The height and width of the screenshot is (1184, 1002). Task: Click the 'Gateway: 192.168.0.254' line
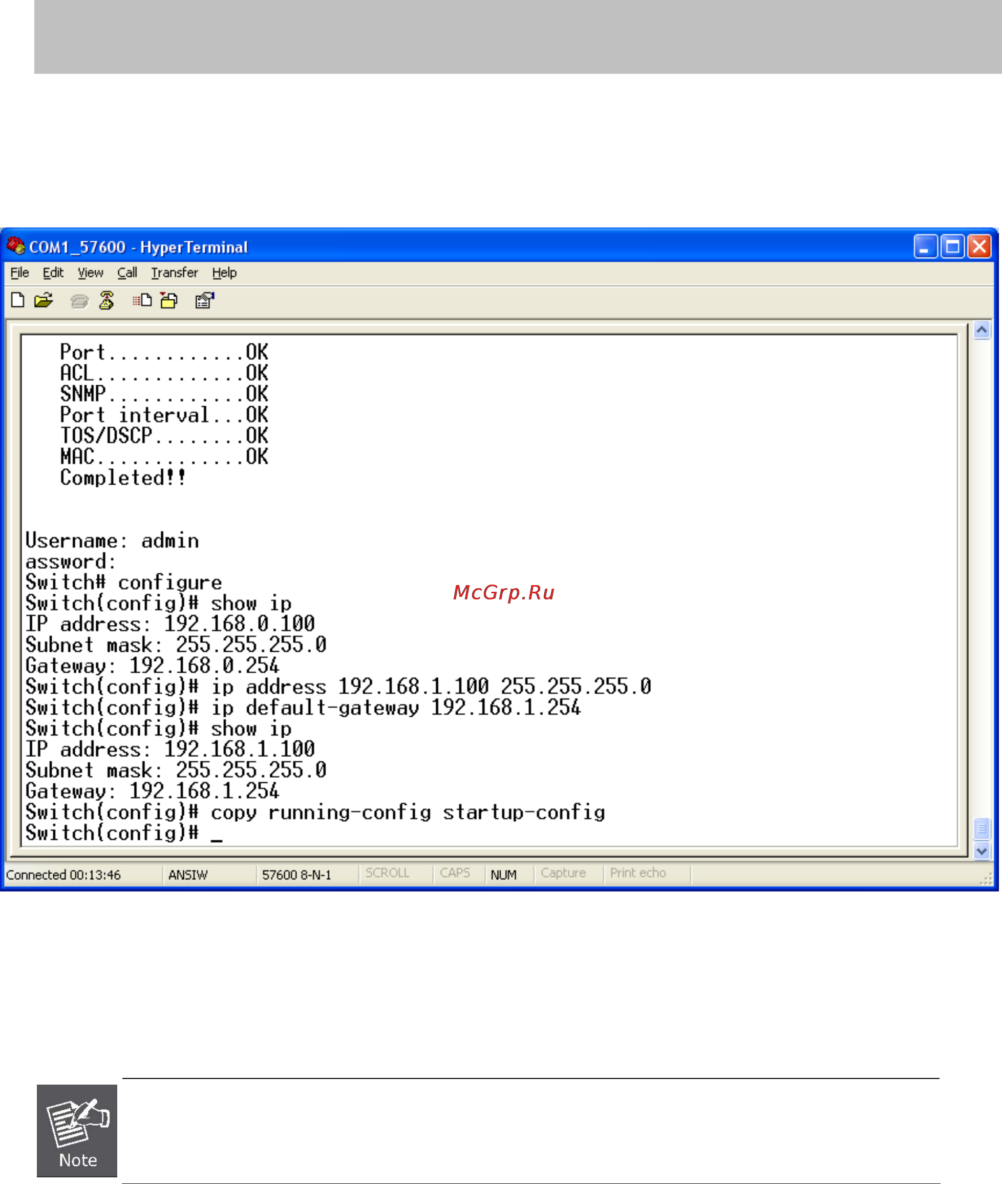click(152, 666)
